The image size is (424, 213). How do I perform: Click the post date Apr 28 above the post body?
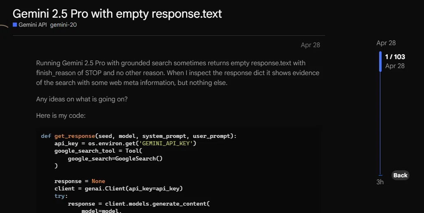click(x=310, y=45)
